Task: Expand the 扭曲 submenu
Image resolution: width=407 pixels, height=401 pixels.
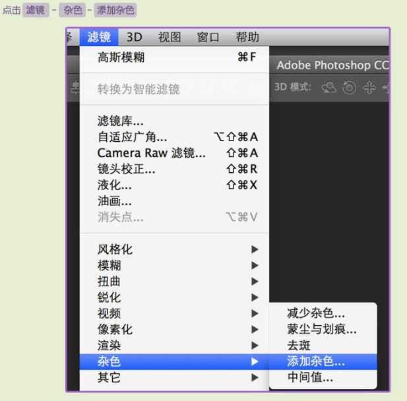Action: pyautogui.click(x=174, y=282)
